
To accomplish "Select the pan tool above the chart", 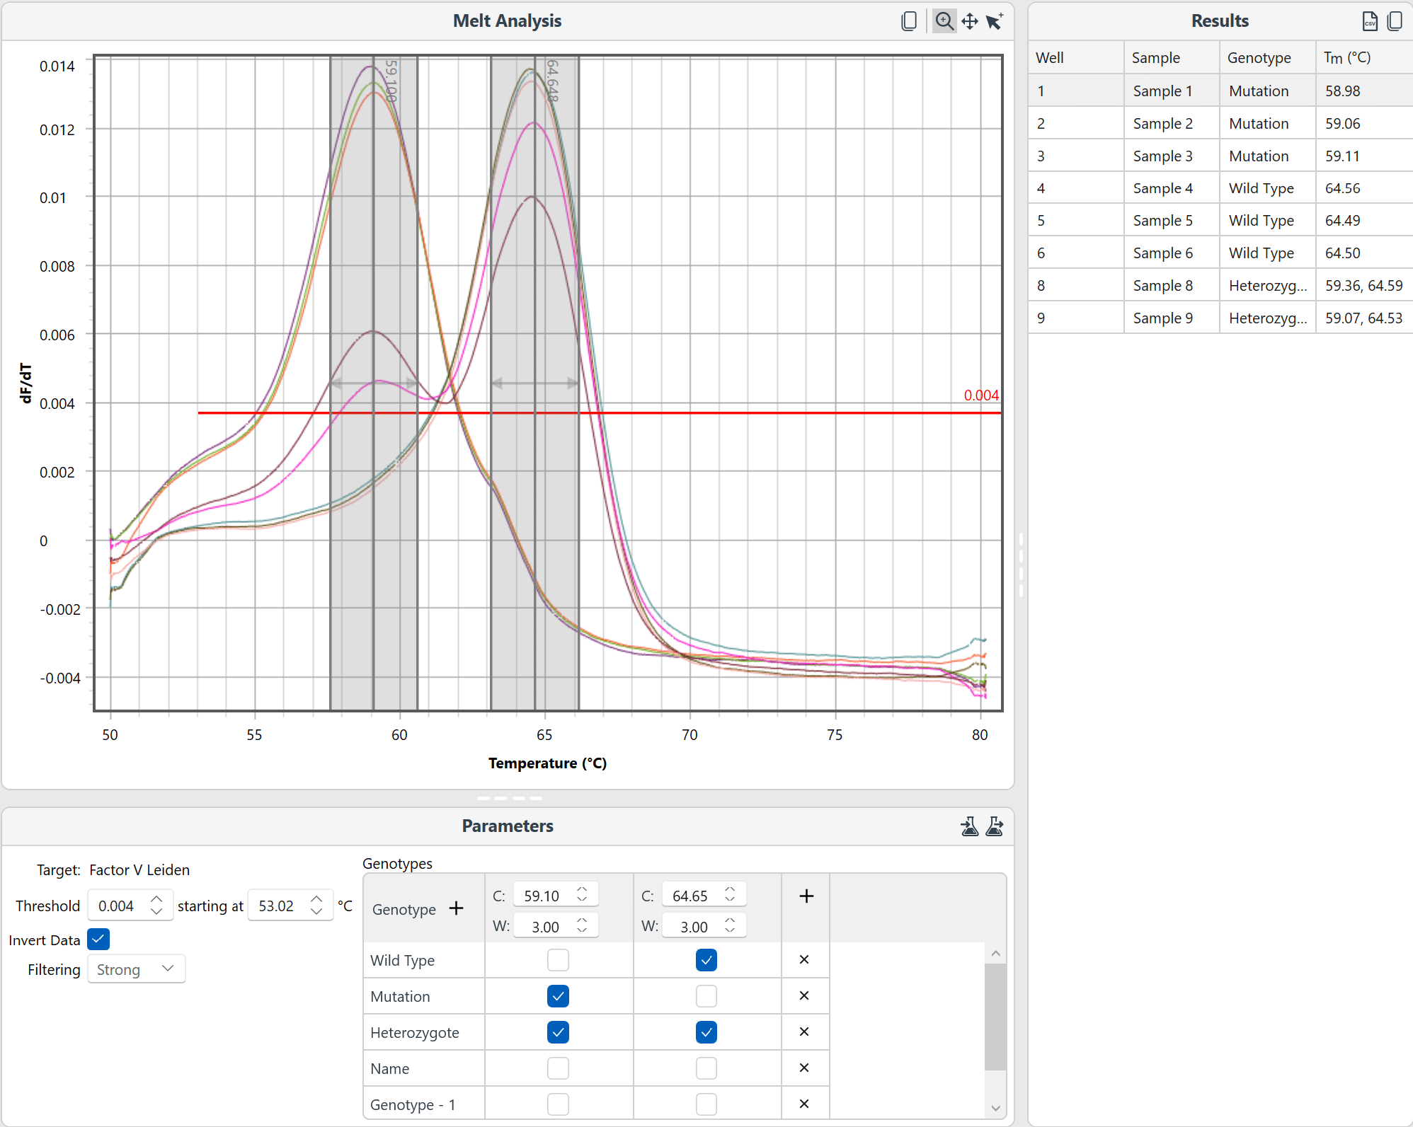I will pyautogui.click(x=969, y=21).
